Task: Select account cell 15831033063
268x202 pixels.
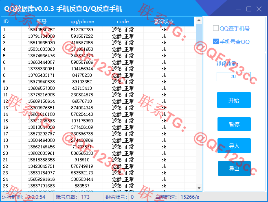Action: (x=42, y=49)
